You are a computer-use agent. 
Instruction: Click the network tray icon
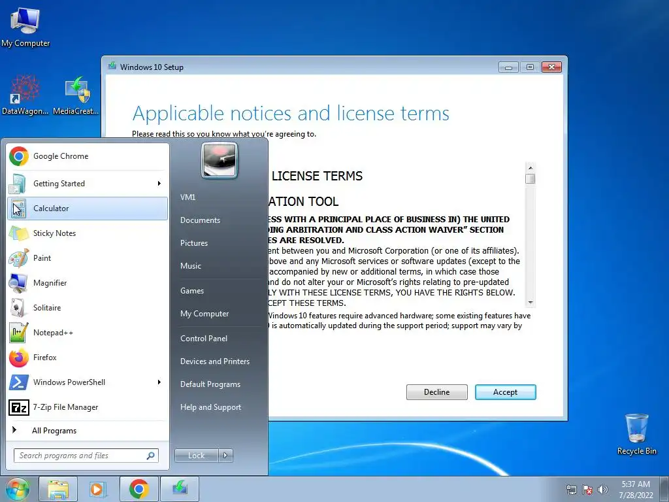571,490
